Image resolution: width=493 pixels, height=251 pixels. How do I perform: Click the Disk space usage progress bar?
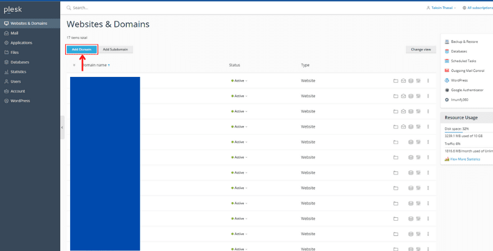[469, 133]
